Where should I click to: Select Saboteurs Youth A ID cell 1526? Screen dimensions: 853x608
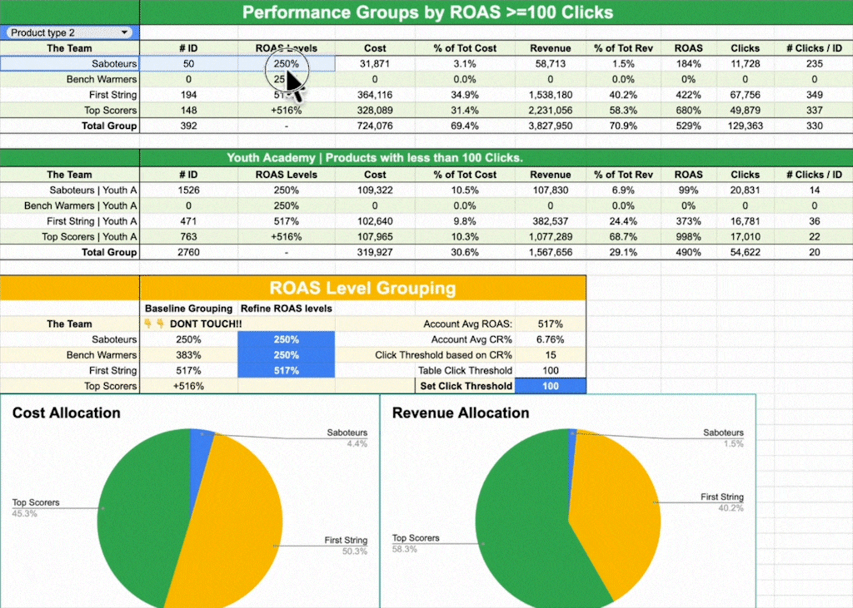(x=187, y=190)
